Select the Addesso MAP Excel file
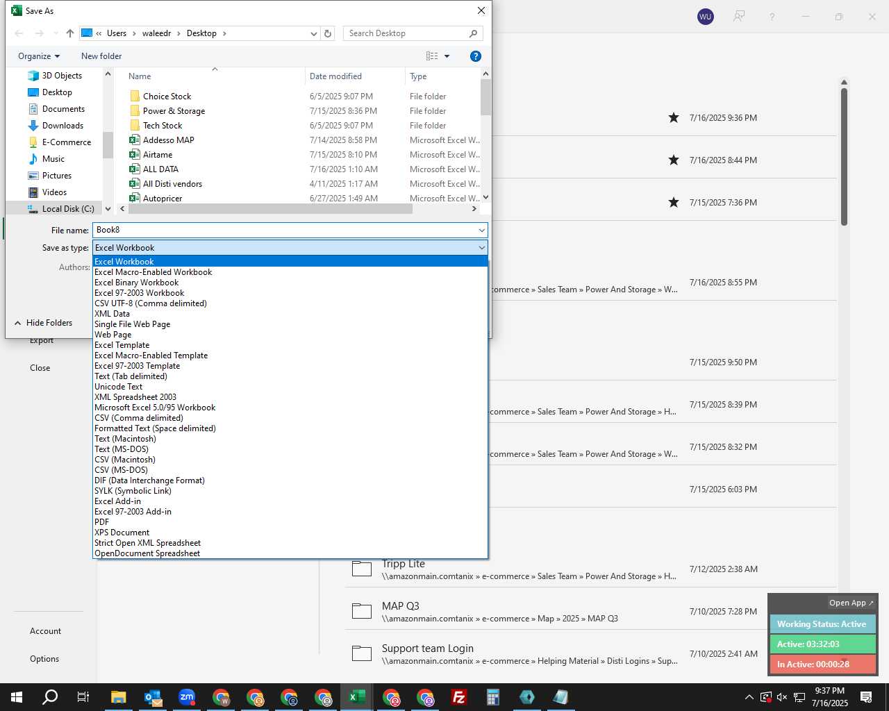This screenshot has height=711, width=889. (168, 140)
